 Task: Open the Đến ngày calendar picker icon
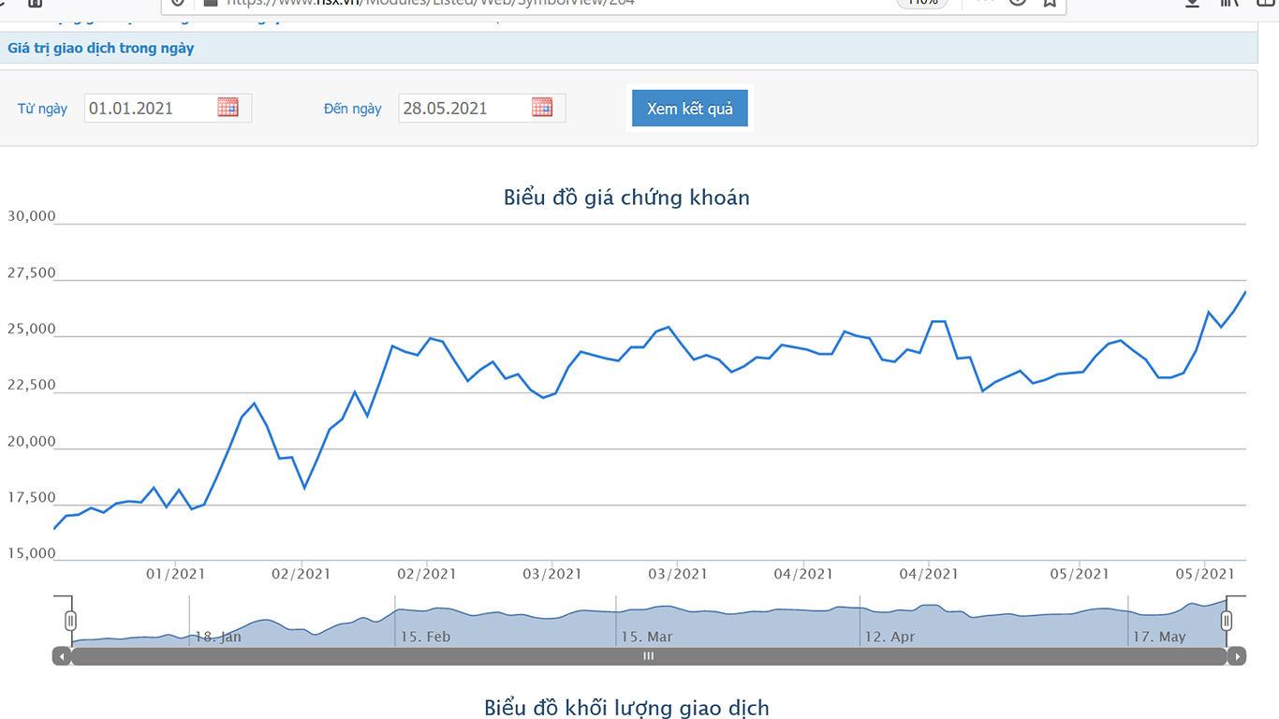pos(542,108)
